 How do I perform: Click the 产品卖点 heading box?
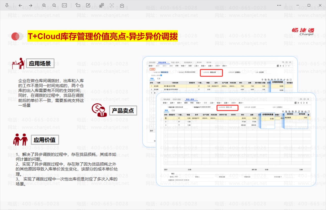[123, 110]
